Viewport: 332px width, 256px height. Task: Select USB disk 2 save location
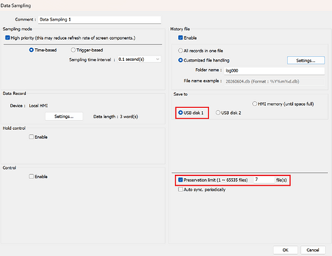218,113
